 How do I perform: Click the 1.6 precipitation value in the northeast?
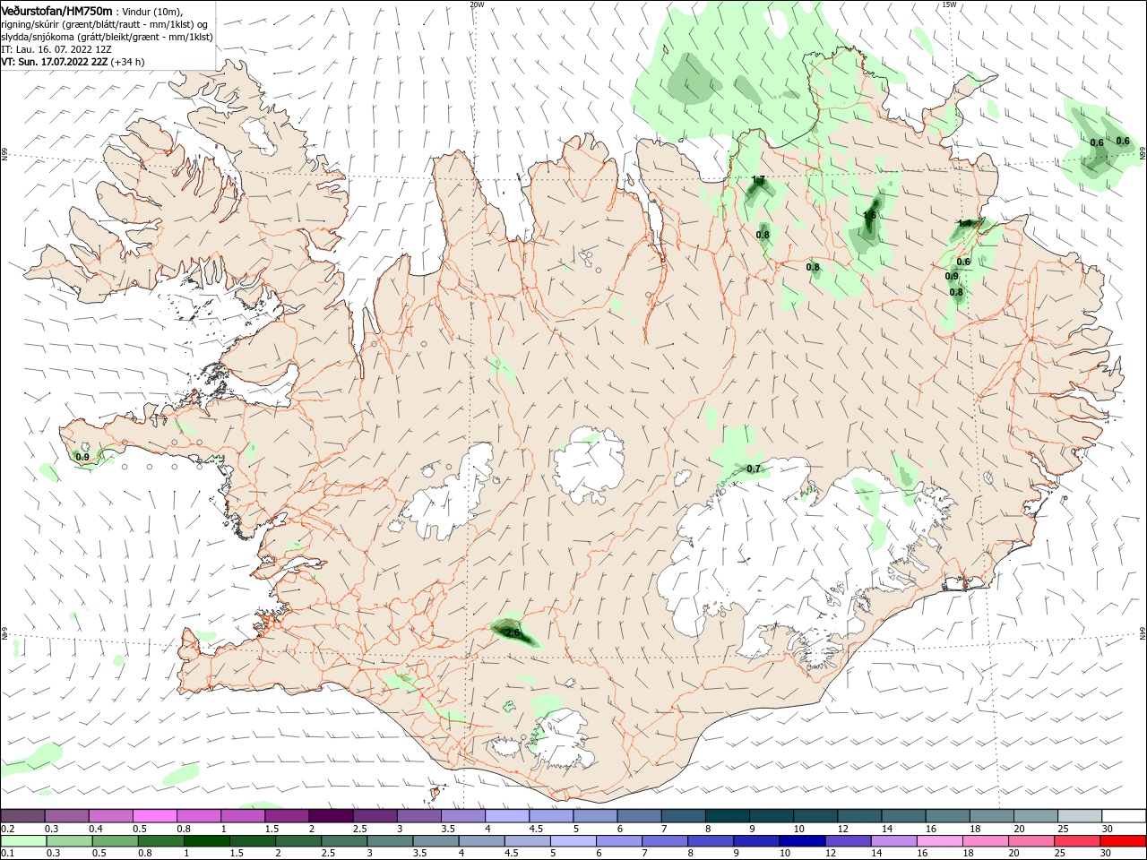869,215
